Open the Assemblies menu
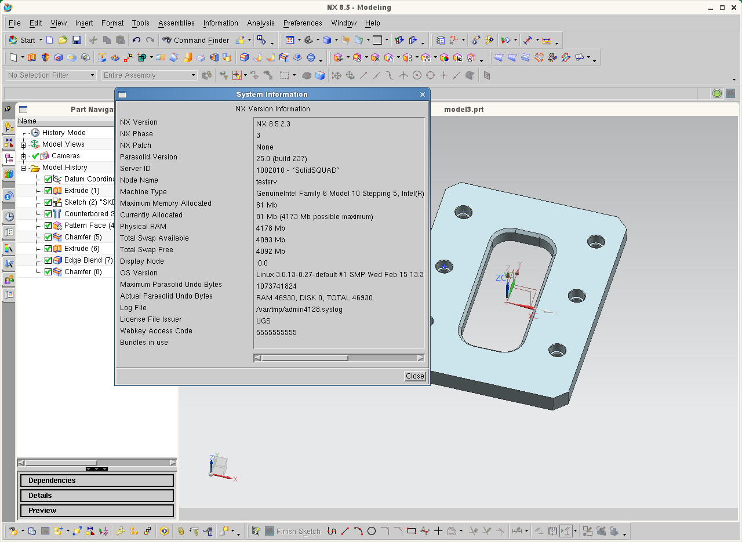Viewport: 742px width, 542px height. (x=176, y=23)
